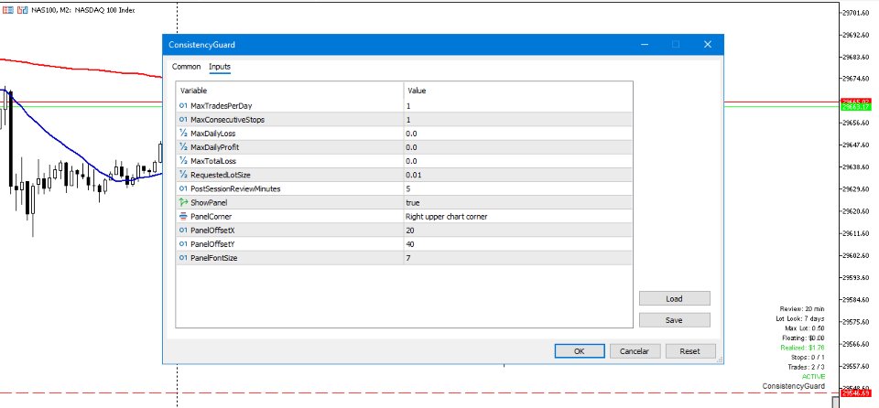The width and height of the screenshot is (879, 408).
Task: Click the ACTIVE status on chart panel
Action: point(813,377)
